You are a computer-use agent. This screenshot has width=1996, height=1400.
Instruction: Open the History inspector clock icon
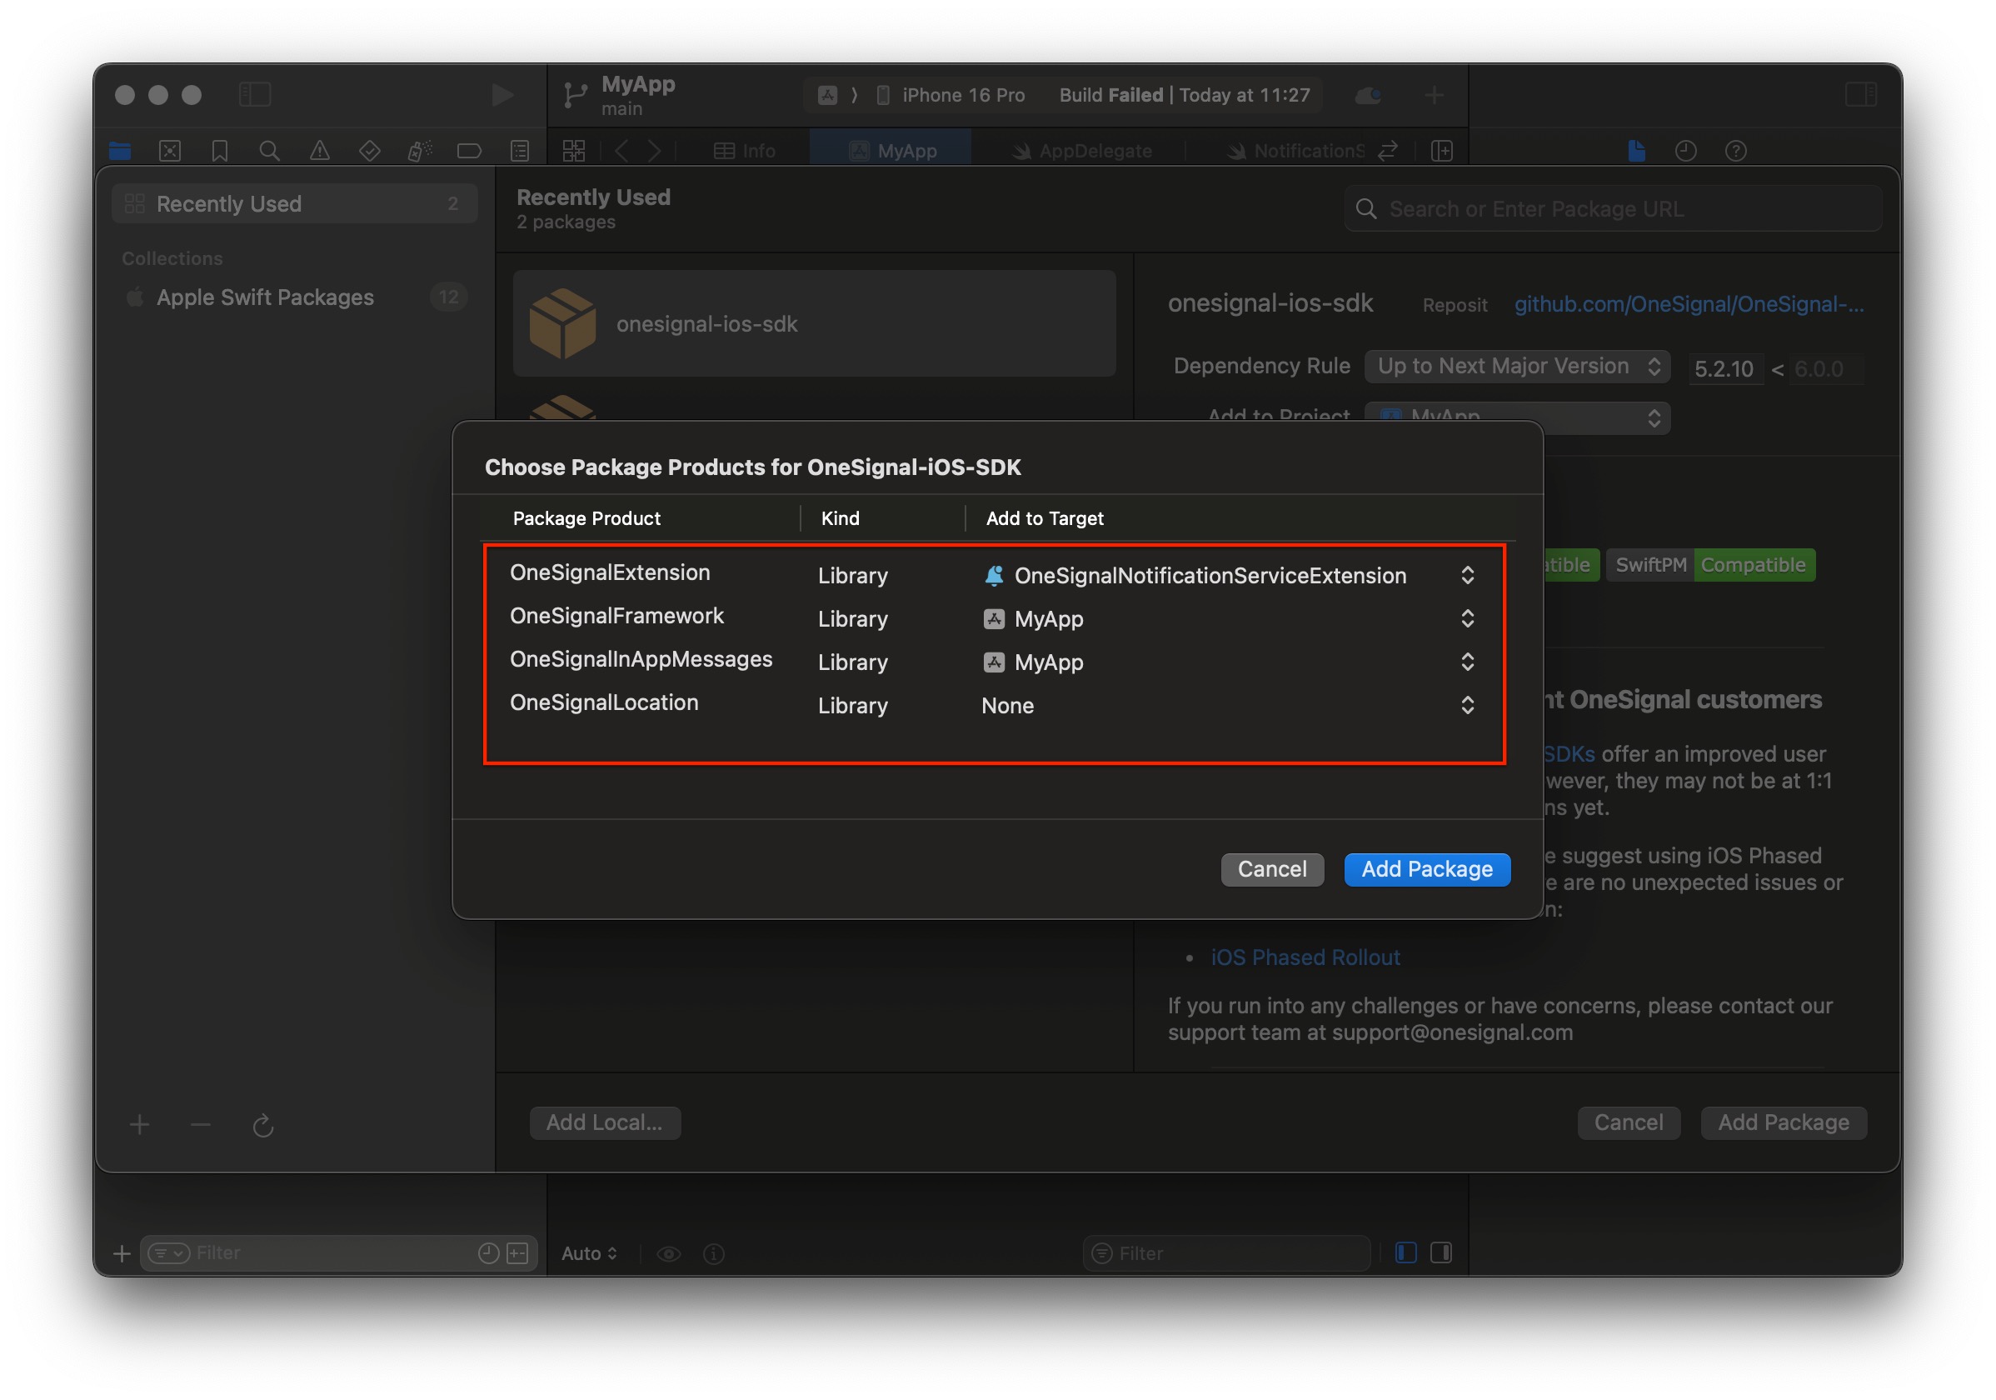coord(1685,151)
